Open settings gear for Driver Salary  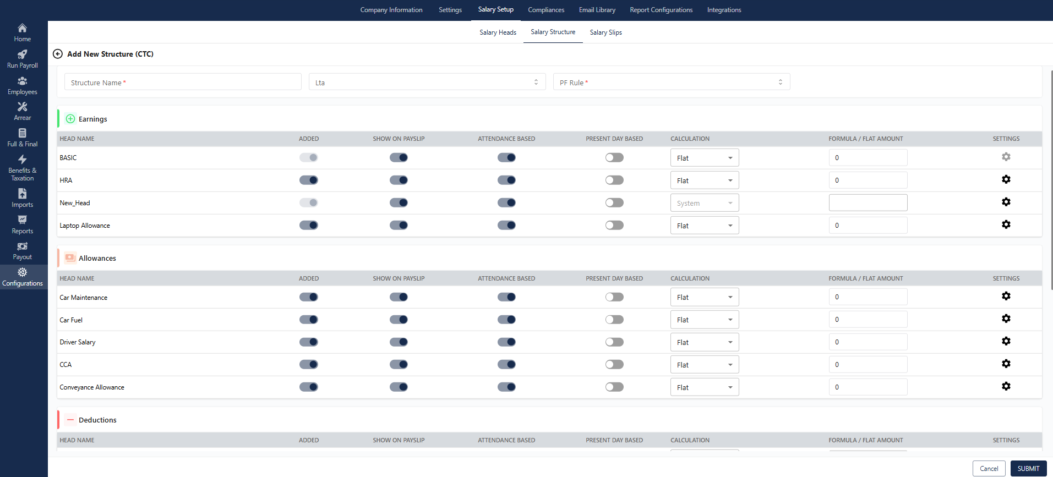tap(1006, 341)
